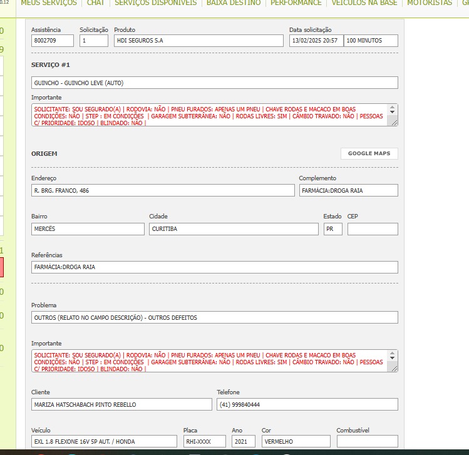Screen dimensions: 469x455
Task: Click the GUINCHO LEVE (AUTO) service field
Action: [214, 83]
